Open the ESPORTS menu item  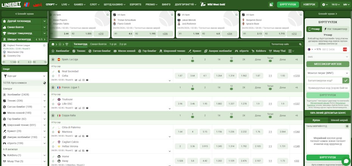[136, 5]
